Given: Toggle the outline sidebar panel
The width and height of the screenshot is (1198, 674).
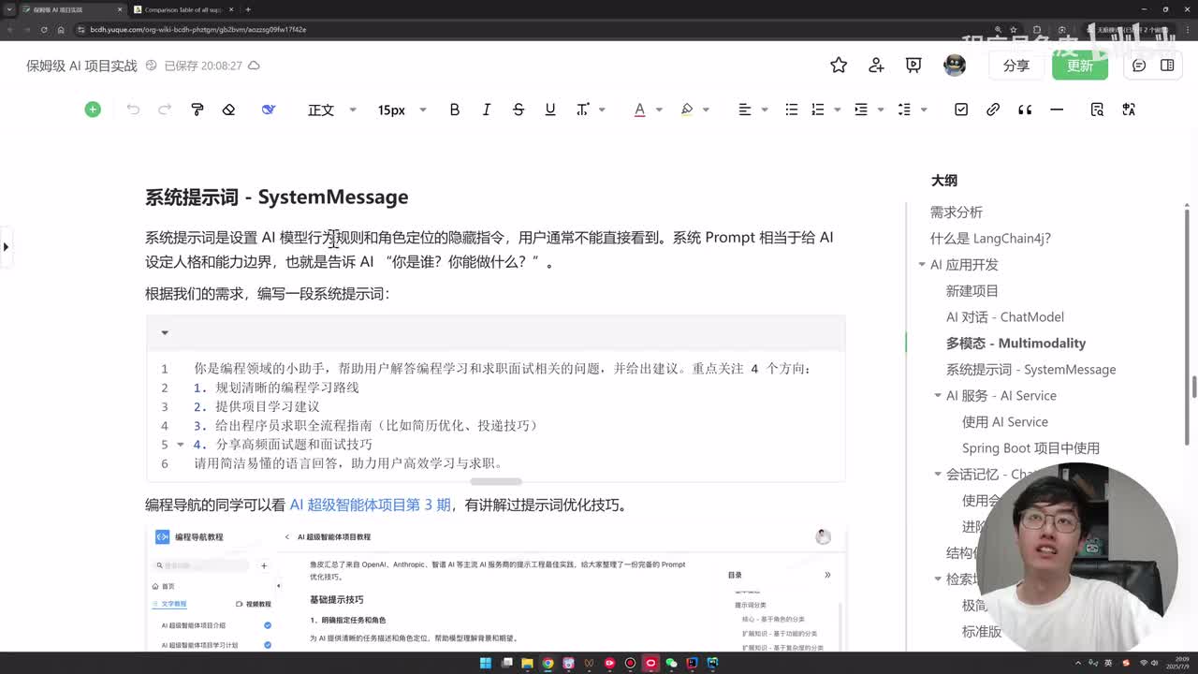Looking at the screenshot, I should (1167, 65).
